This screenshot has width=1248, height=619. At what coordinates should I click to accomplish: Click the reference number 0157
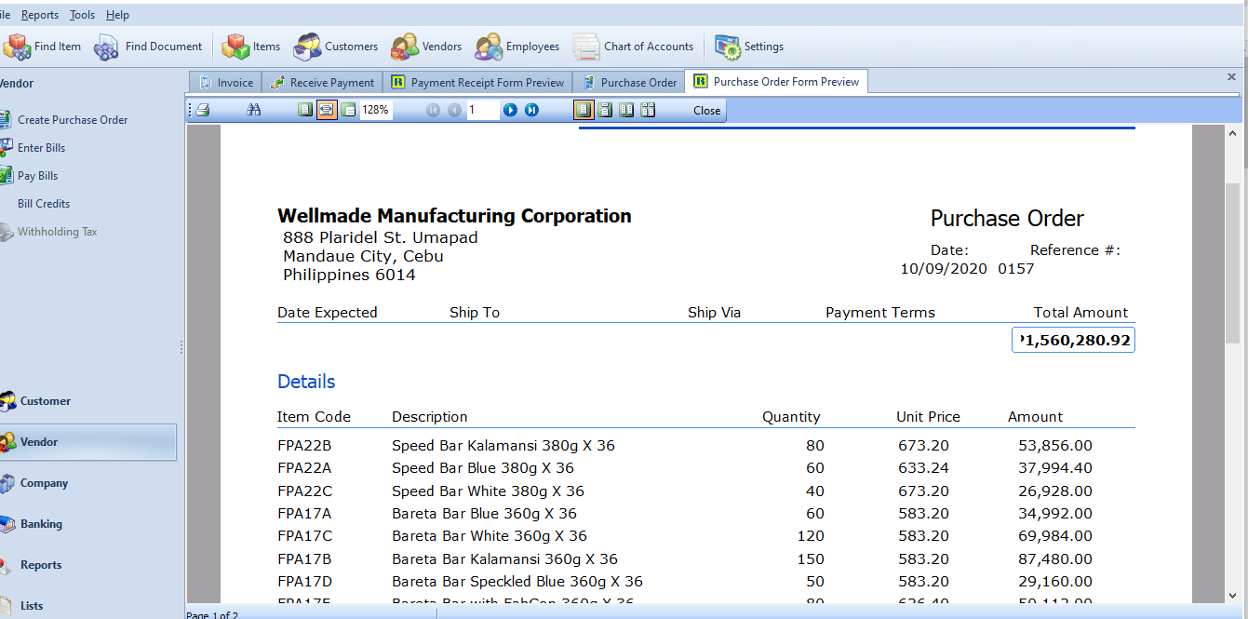click(x=1016, y=269)
